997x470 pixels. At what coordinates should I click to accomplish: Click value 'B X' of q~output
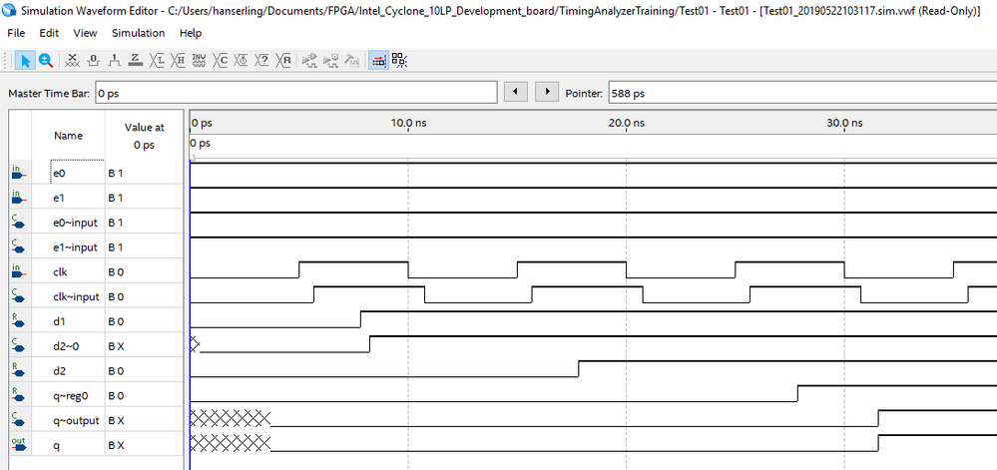[x=116, y=421]
